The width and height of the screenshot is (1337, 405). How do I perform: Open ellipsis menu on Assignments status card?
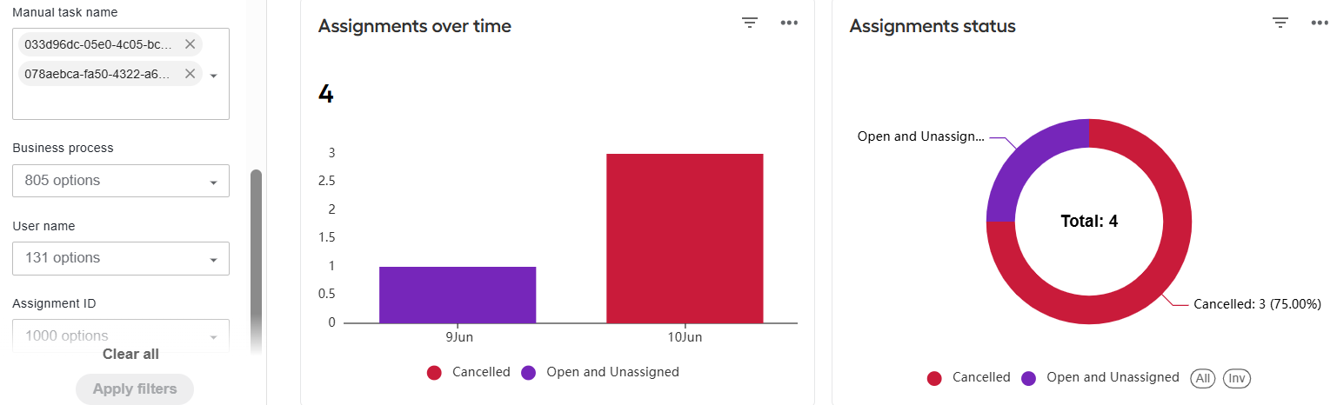(1320, 23)
